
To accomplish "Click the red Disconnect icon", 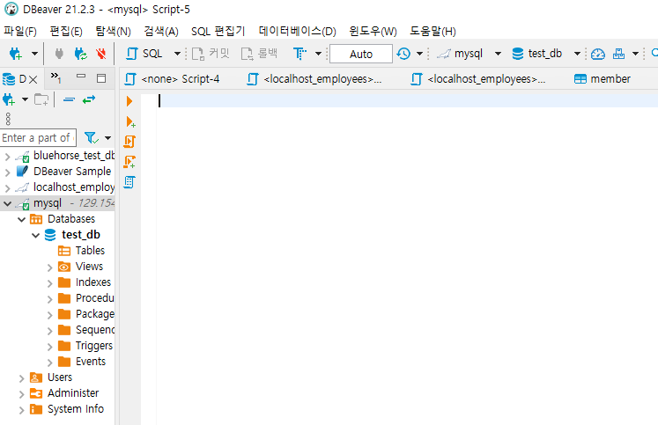I will click(x=100, y=54).
